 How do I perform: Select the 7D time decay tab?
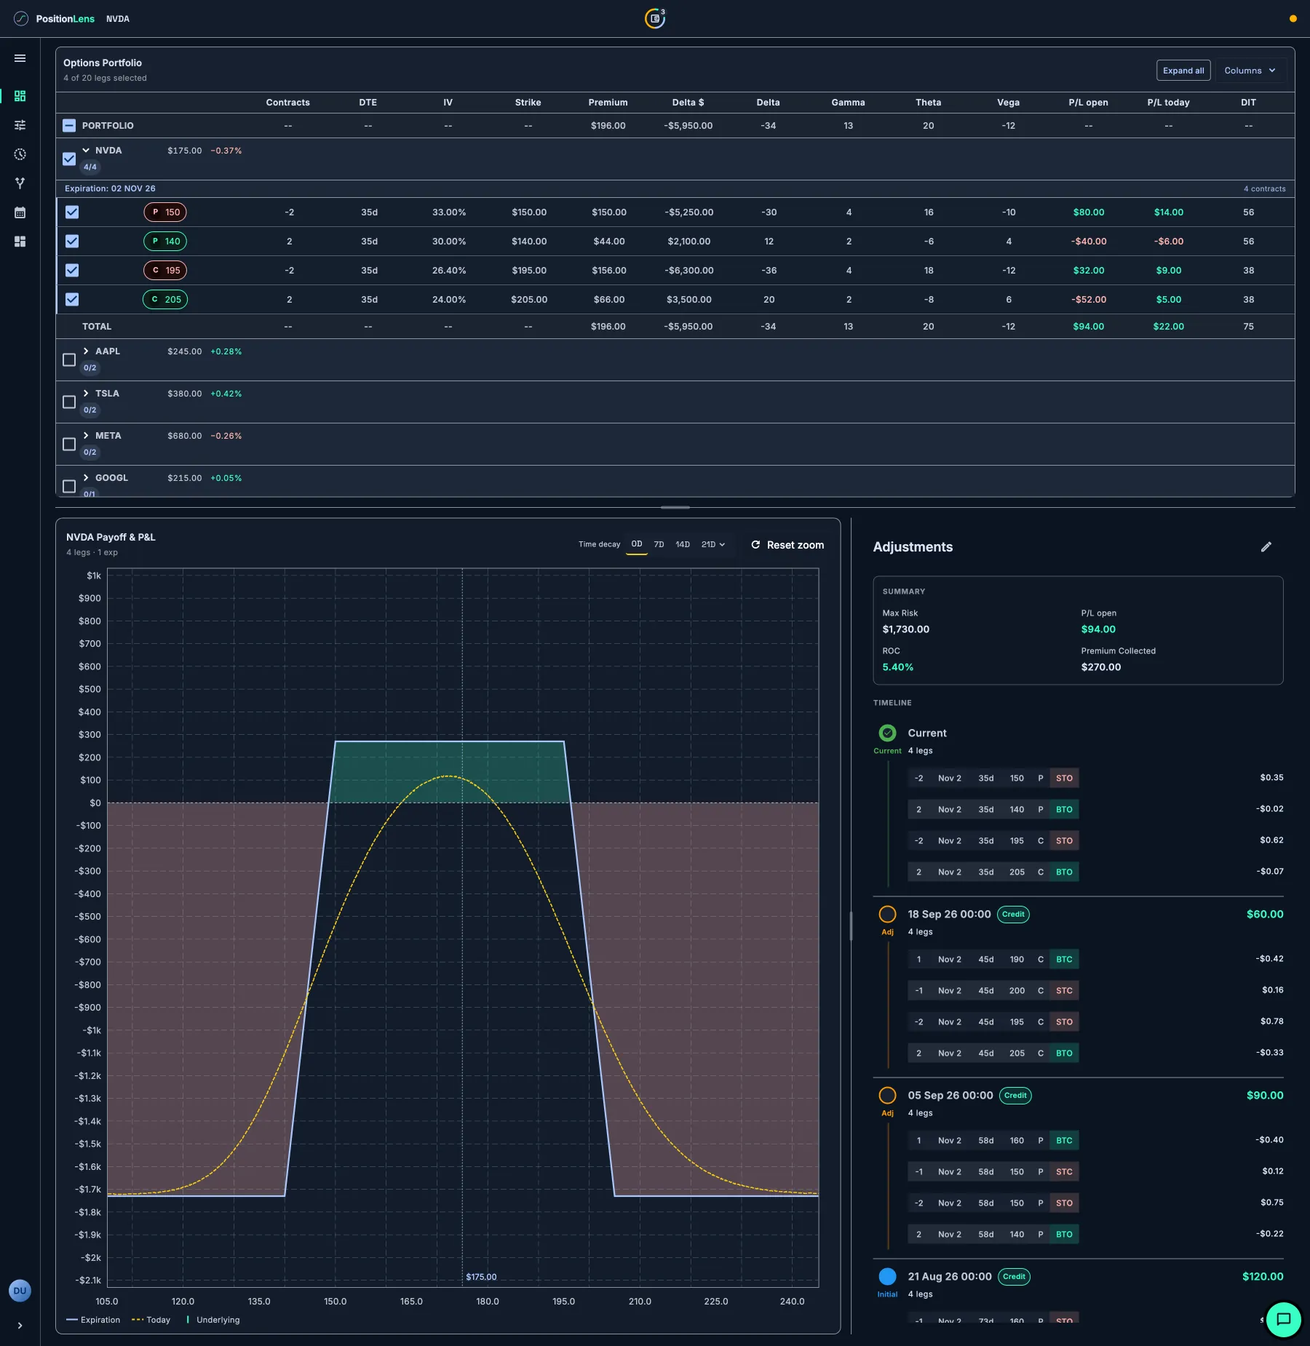[659, 545]
